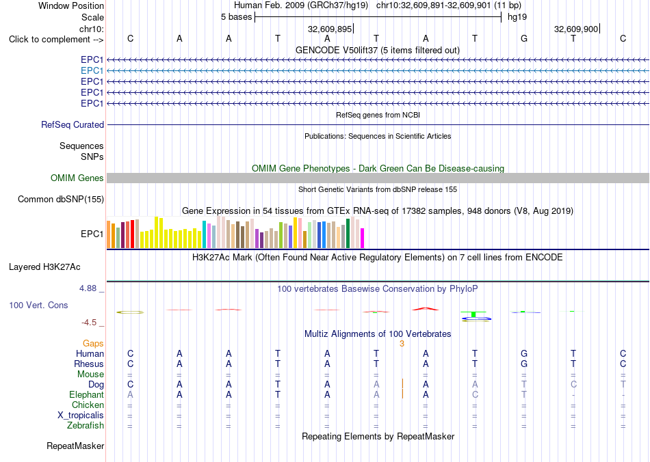The width and height of the screenshot is (650, 462).
Task: Click 'Short Genetic Variants from dbSNP release 155'
Action: (x=378, y=189)
